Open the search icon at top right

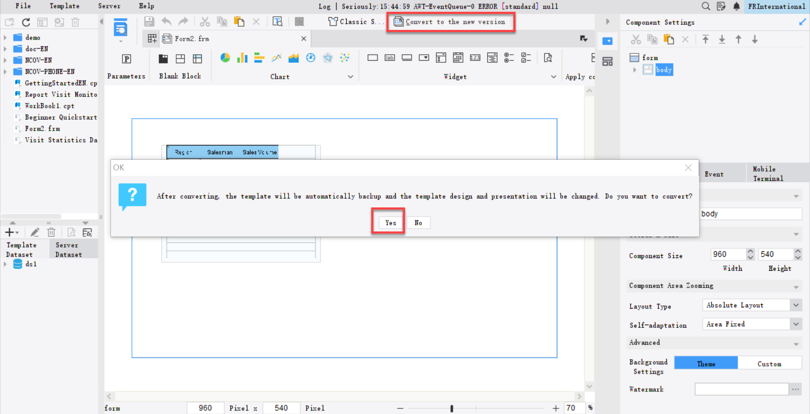coord(706,6)
